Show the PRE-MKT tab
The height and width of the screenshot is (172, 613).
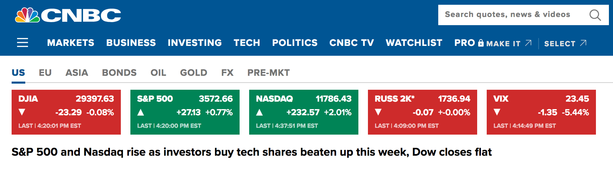tap(268, 73)
